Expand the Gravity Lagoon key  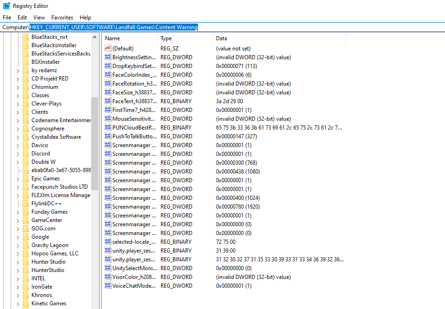[x=18, y=246]
